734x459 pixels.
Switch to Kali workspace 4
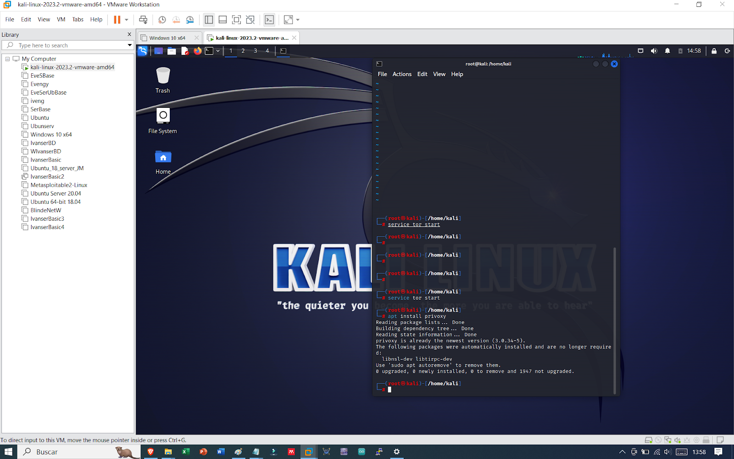pos(267,51)
